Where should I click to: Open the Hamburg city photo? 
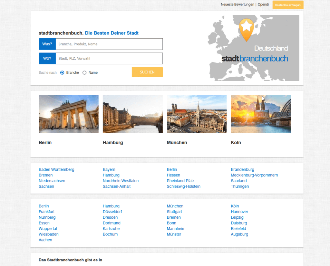pos(132,114)
